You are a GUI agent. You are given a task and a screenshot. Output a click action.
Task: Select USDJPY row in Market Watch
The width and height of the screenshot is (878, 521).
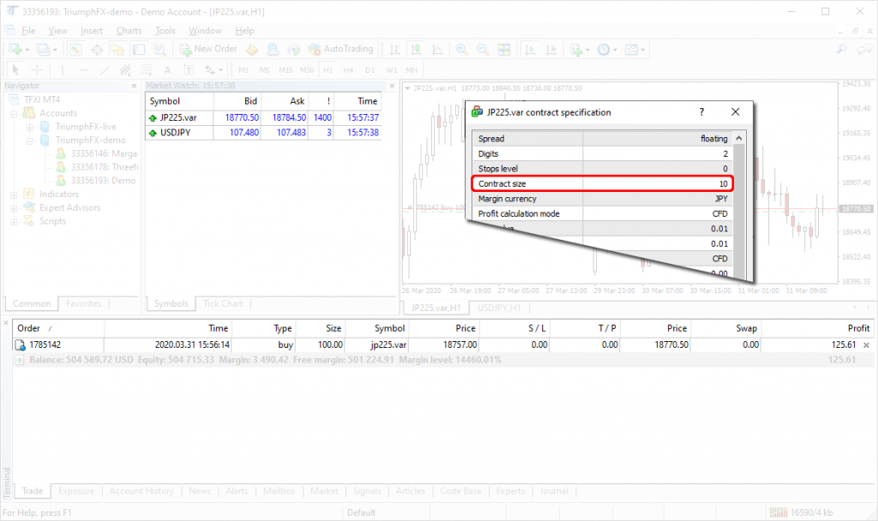click(x=263, y=133)
